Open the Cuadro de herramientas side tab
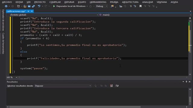Screen dimensions: 193x108 click(3, 43)
